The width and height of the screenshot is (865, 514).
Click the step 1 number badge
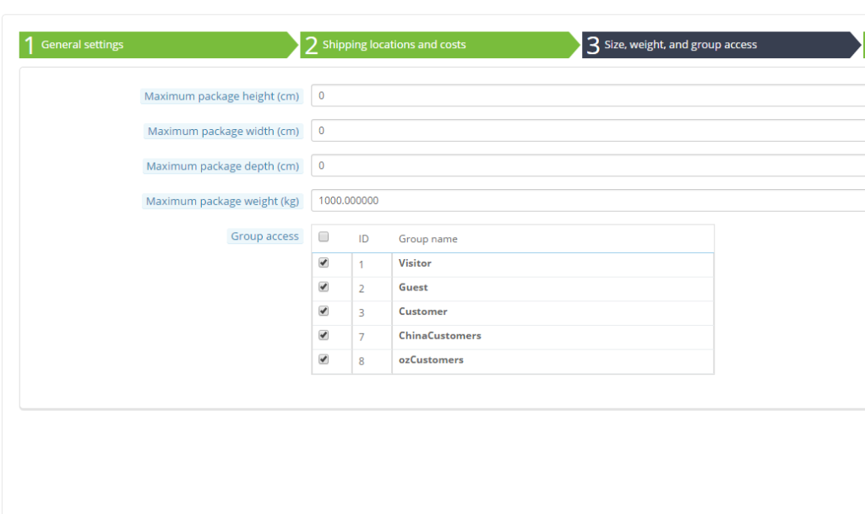tap(30, 45)
